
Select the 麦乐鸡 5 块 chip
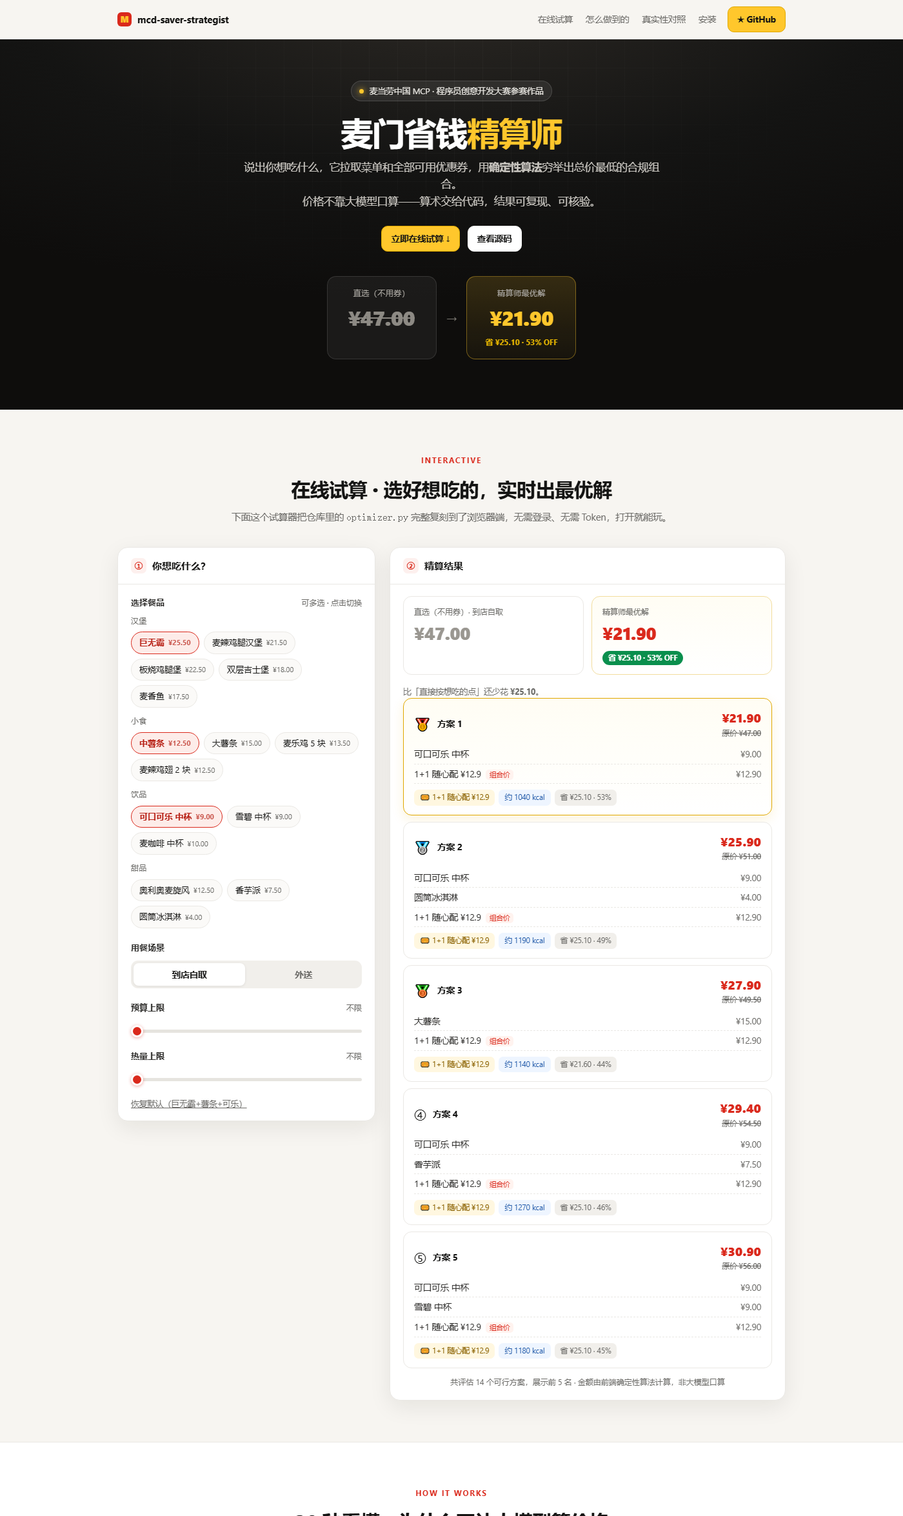coord(317,743)
